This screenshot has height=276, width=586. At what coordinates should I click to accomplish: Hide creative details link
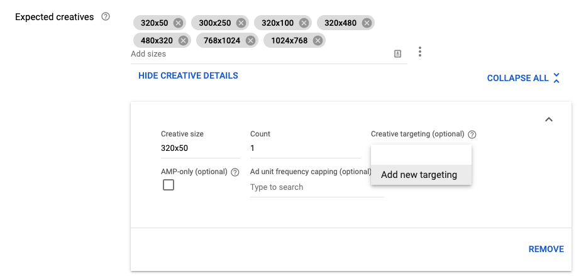coord(188,75)
